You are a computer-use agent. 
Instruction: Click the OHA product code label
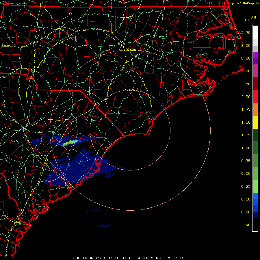coord(254,17)
